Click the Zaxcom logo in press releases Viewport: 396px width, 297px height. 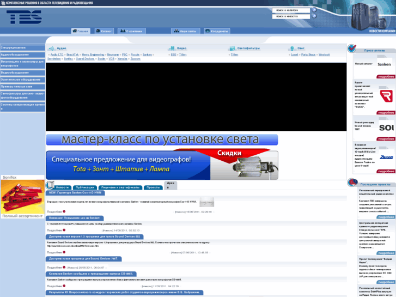(x=386, y=157)
